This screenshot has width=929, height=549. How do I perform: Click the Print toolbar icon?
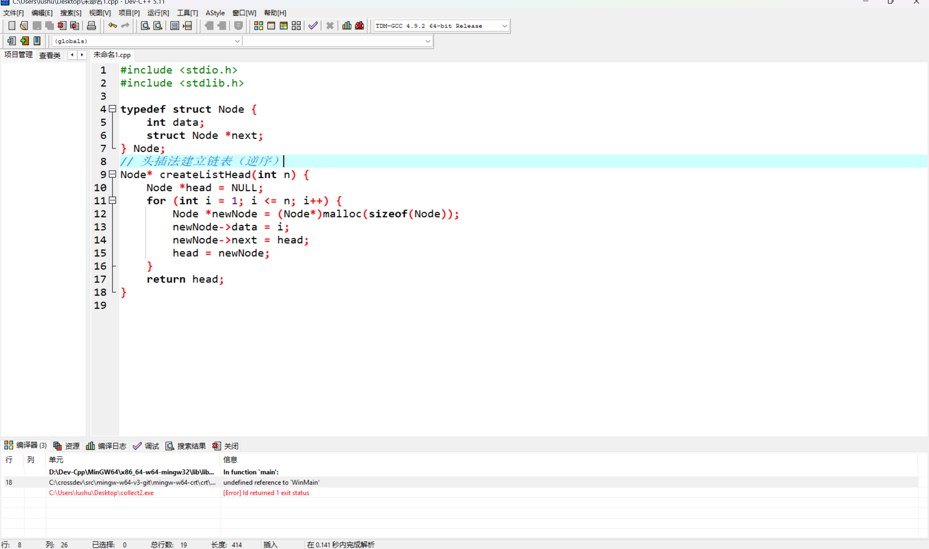91,25
